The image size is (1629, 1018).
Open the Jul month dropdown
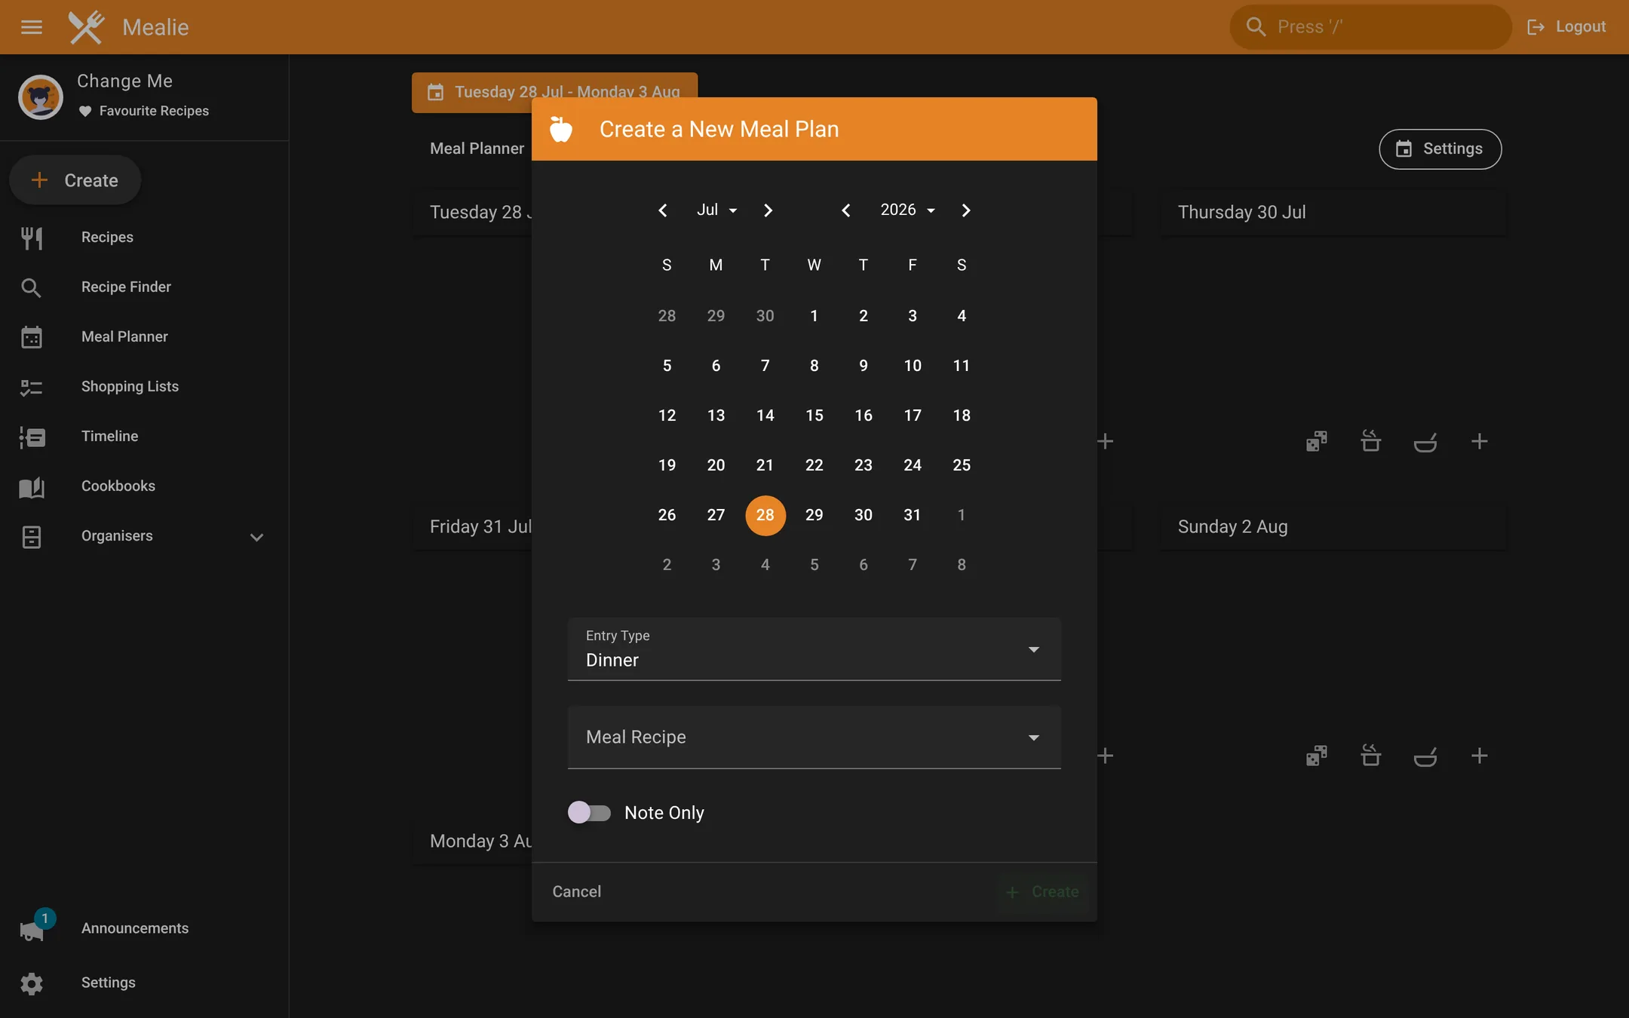pyautogui.click(x=716, y=210)
